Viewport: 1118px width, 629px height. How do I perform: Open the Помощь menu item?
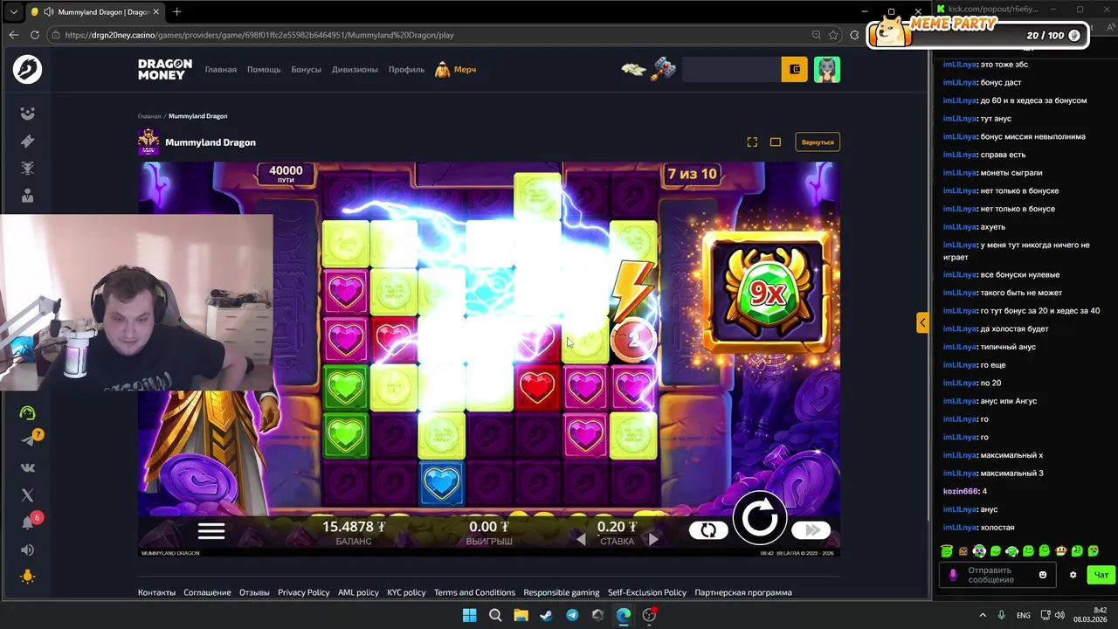[264, 69]
